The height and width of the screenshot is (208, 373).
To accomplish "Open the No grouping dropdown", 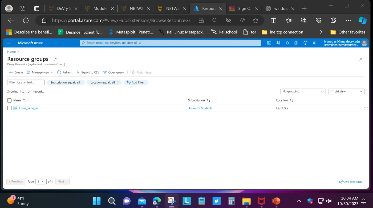I will 303,91.
